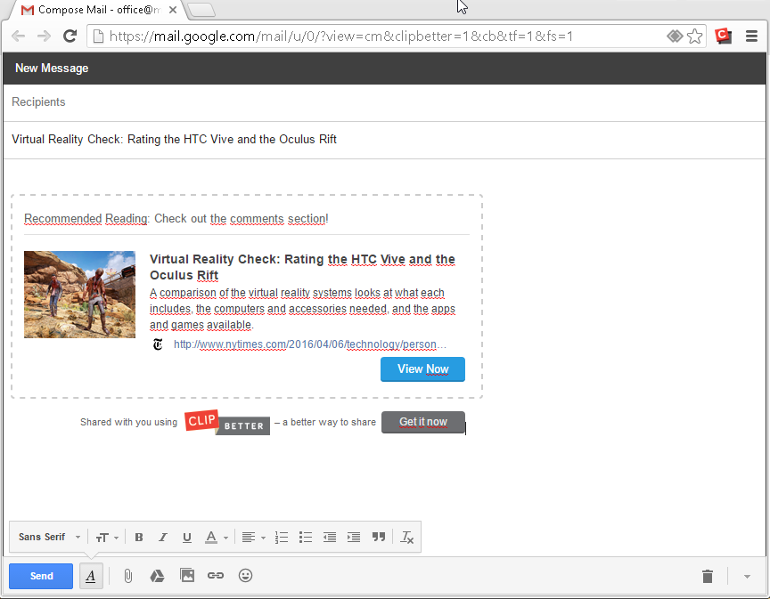Discard draft with the trash icon
This screenshot has width=770, height=599.
(x=707, y=577)
